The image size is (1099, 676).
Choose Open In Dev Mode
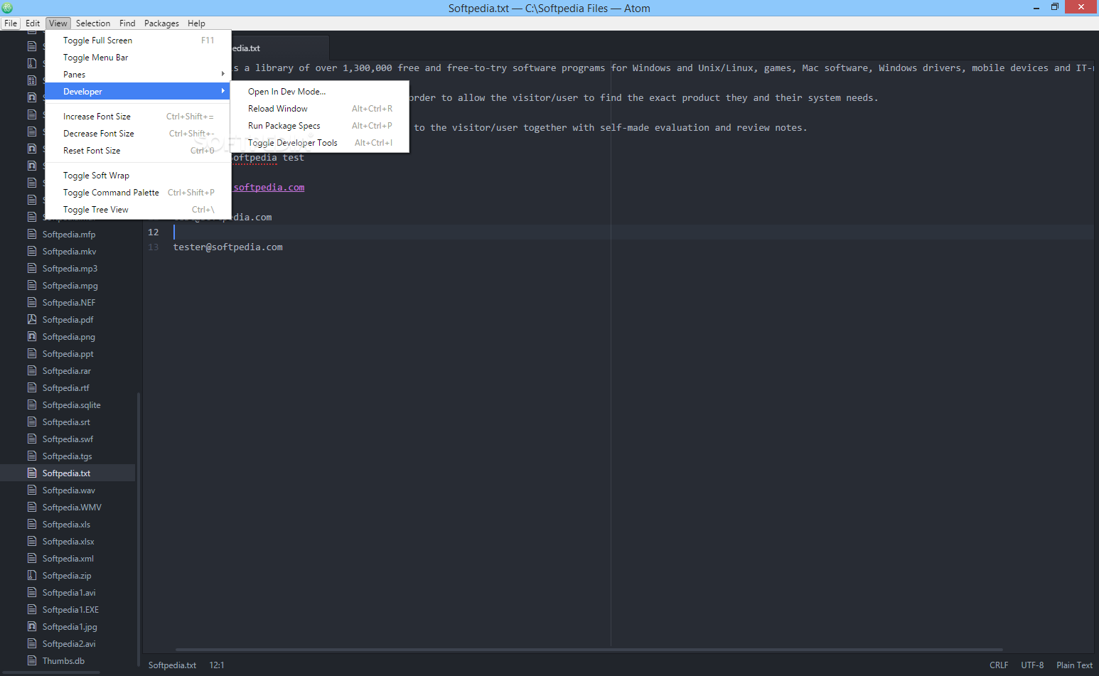(320, 92)
